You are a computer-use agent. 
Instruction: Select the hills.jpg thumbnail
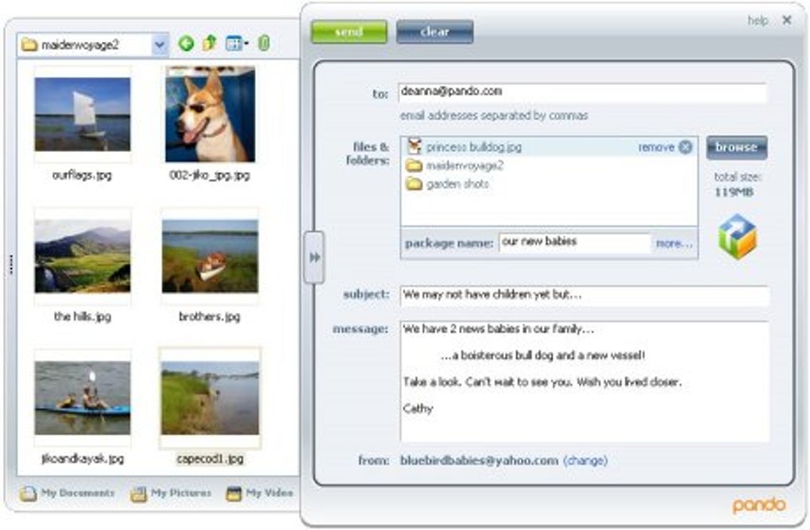point(83,256)
